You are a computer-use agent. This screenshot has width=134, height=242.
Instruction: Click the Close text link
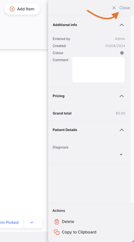tap(125, 8)
